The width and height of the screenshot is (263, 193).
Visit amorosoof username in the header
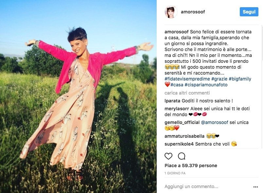[x=193, y=12]
